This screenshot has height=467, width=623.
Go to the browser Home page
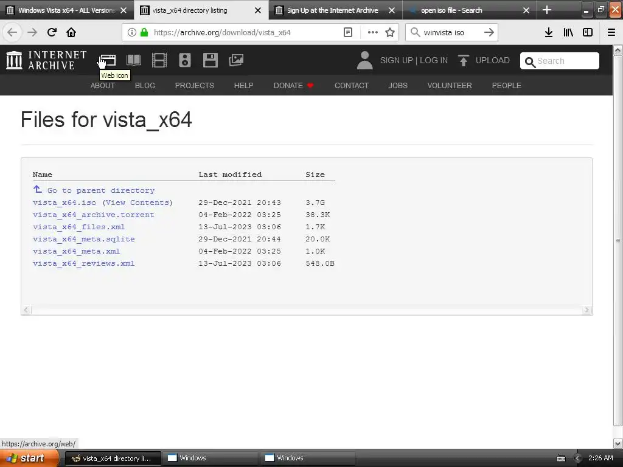tap(71, 32)
